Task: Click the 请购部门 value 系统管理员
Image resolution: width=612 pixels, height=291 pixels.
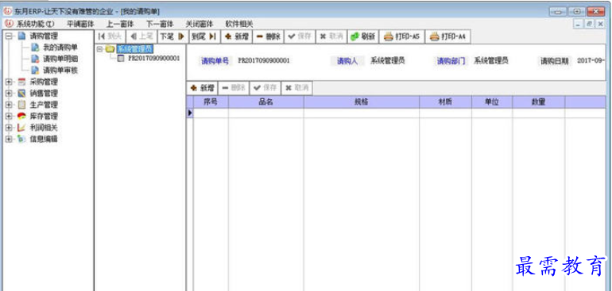Action: [491, 61]
